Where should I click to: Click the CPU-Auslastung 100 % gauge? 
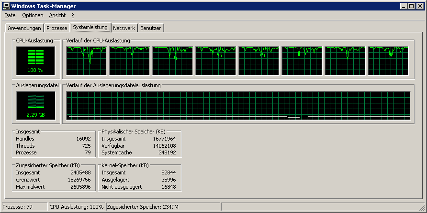(35, 61)
